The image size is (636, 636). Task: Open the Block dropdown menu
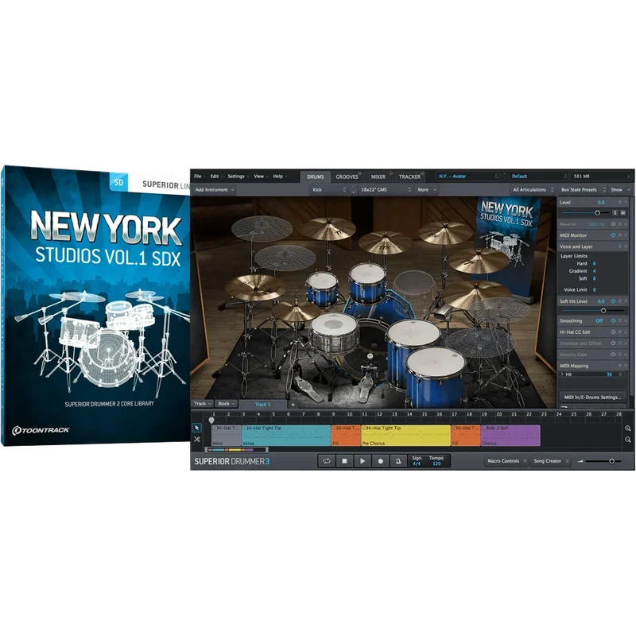pyautogui.click(x=227, y=404)
